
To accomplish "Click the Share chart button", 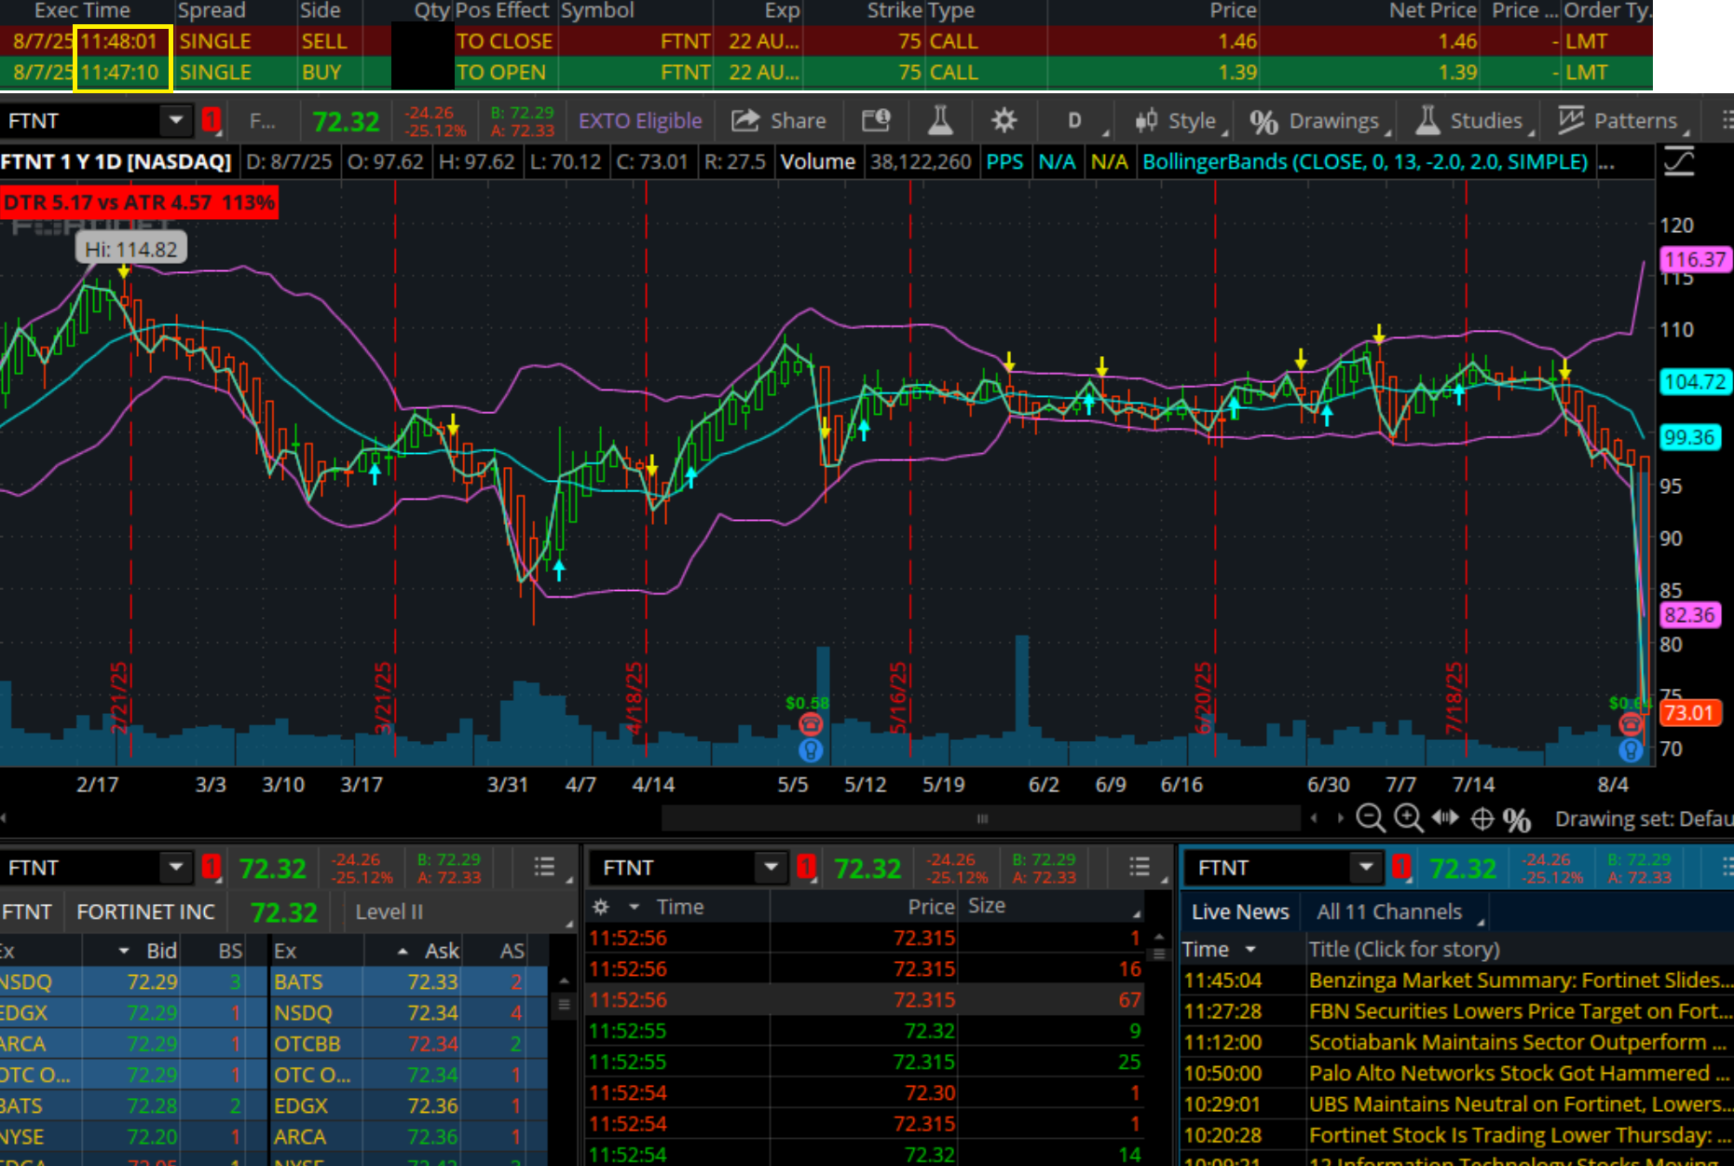I will pyautogui.click(x=779, y=121).
